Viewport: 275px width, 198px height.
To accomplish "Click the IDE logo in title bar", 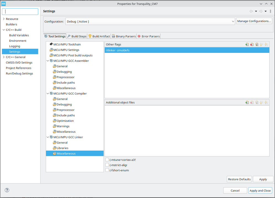I will [4, 4].
